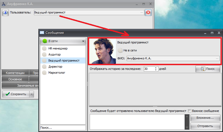Open the В сети status dropdown
The width and height of the screenshot is (223, 132).
point(63,41)
